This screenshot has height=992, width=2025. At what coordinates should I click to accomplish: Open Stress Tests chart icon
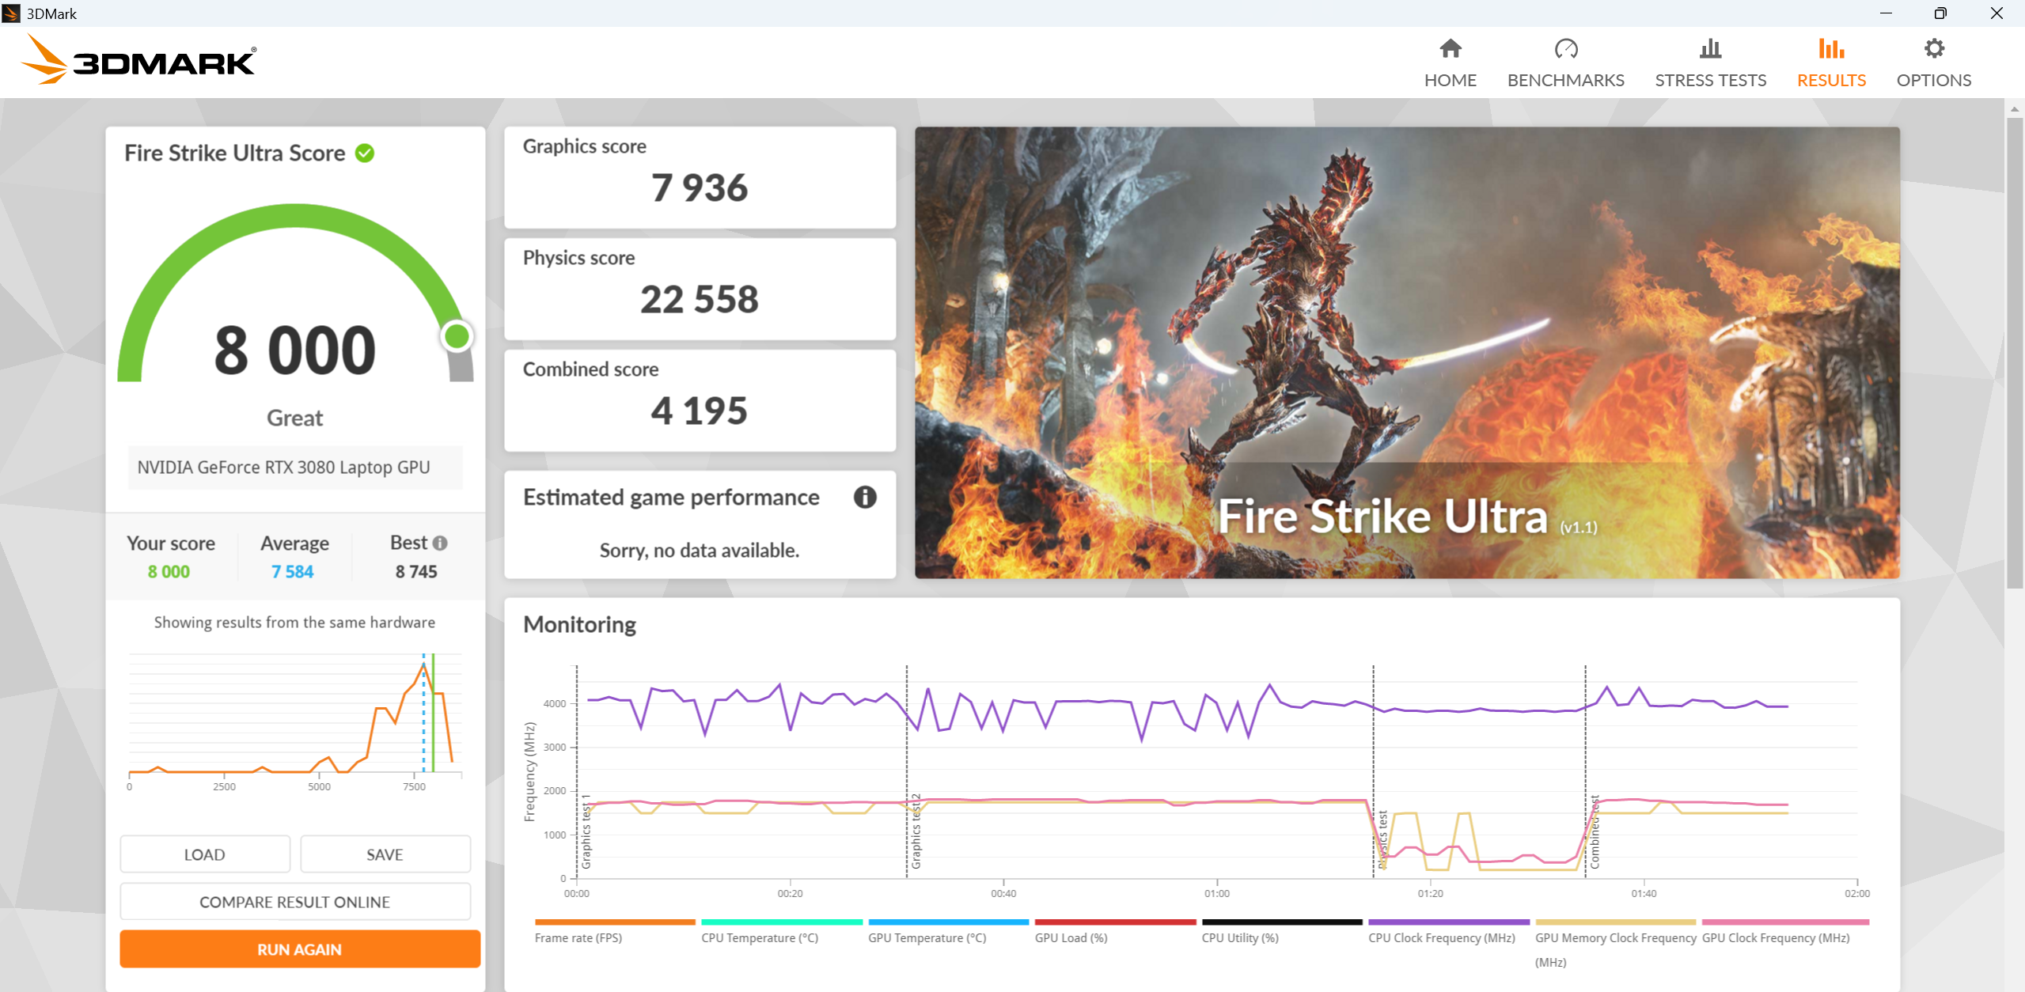(x=1710, y=49)
